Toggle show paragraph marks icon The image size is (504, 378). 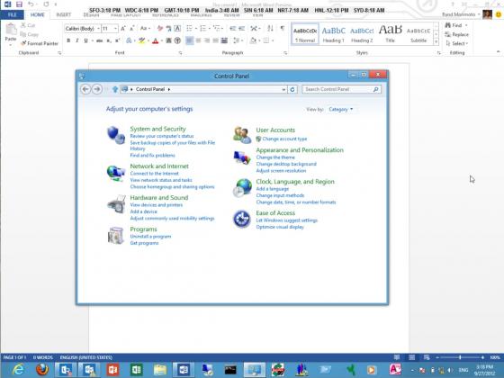(x=283, y=28)
